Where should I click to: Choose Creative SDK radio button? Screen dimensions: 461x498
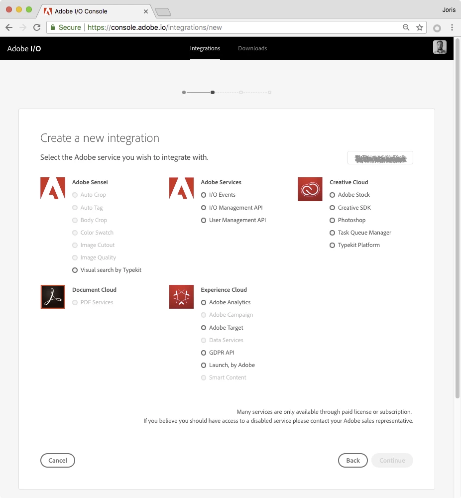pos(332,208)
